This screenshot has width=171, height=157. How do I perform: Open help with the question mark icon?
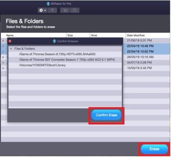coord(52,10)
